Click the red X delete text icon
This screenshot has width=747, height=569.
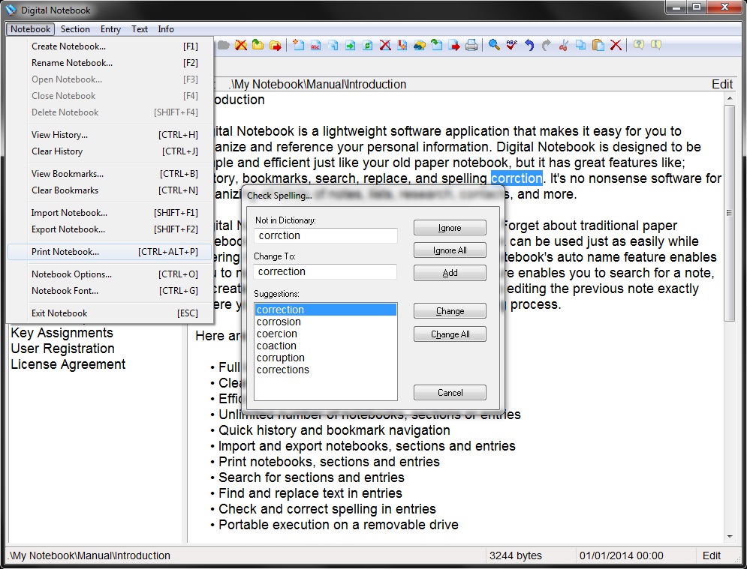(x=616, y=45)
